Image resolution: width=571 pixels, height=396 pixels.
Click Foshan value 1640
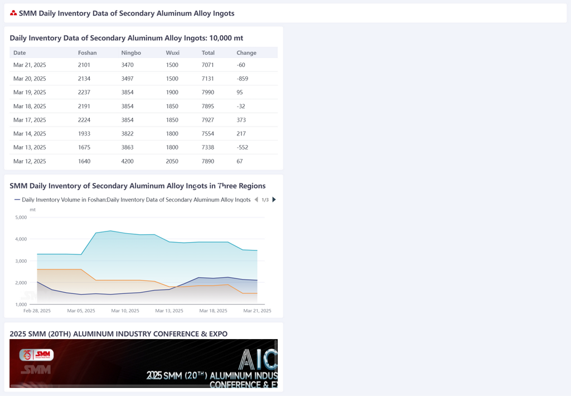click(84, 161)
